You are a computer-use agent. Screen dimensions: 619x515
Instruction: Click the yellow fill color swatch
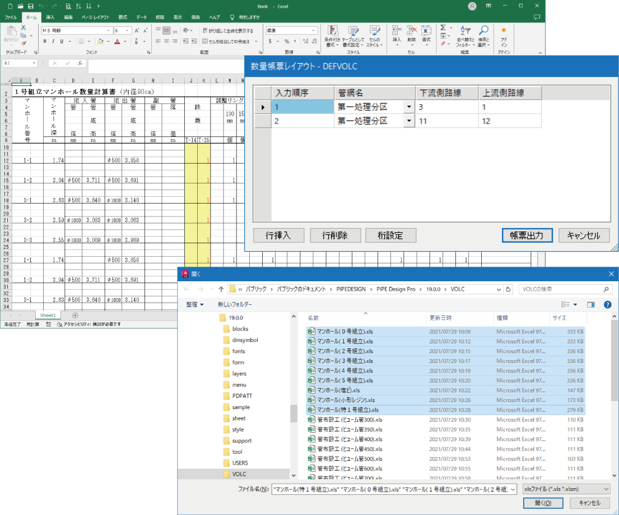[x=100, y=41]
